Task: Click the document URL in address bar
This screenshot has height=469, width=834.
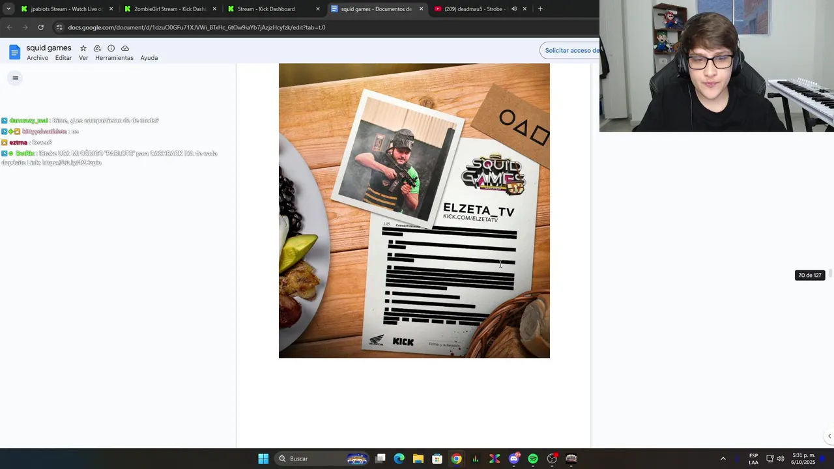Action: pyautogui.click(x=197, y=27)
